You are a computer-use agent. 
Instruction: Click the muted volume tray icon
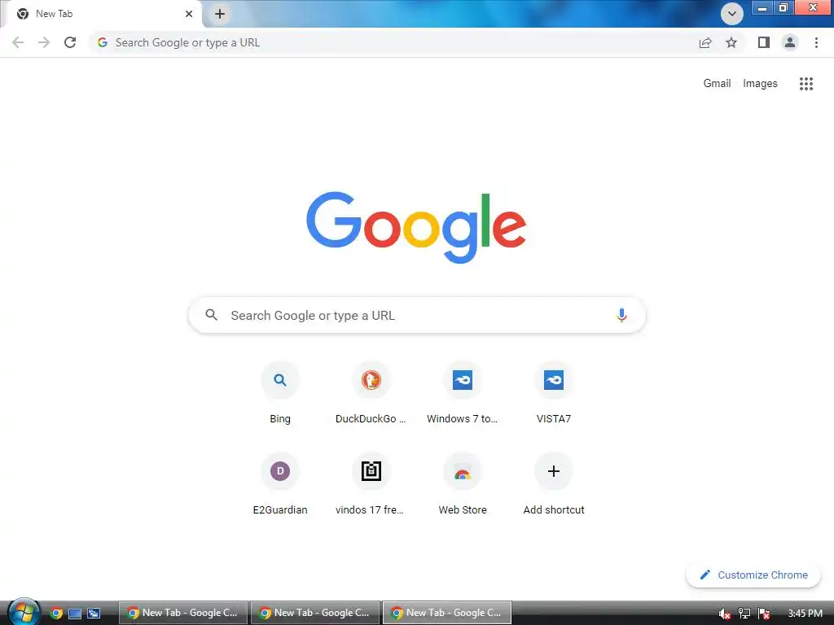pyautogui.click(x=724, y=614)
